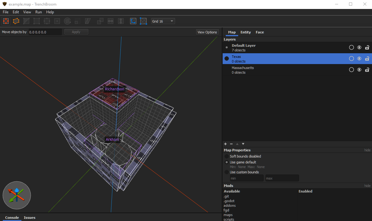Flip selection horizontally
Image resolution: width=372 pixels, height=221 pixels.
point(110,21)
